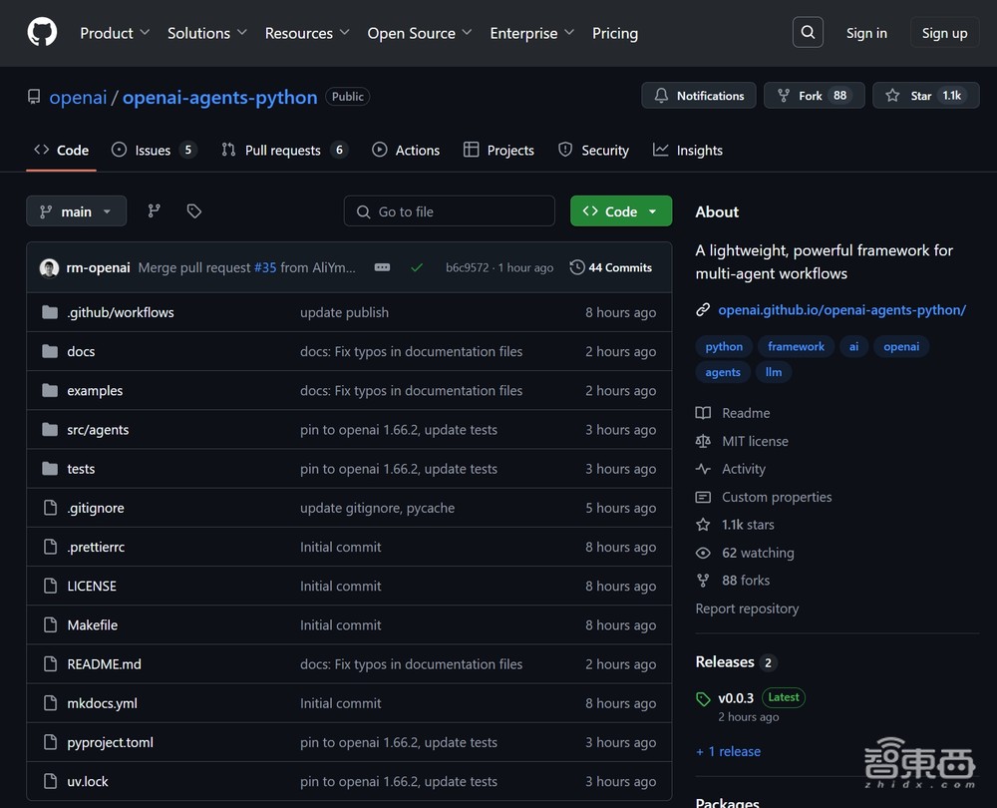View branches via the branch icon

click(x=154, y=210)
